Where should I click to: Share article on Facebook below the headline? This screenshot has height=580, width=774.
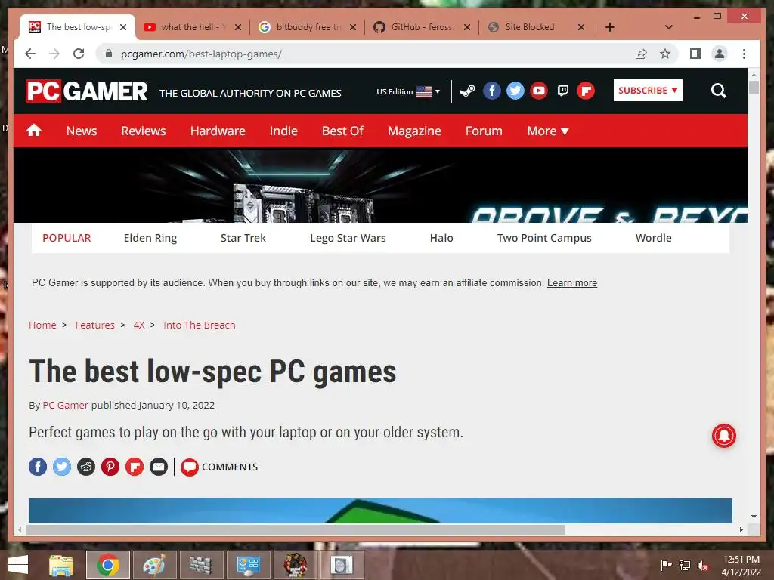pos(38,467)
